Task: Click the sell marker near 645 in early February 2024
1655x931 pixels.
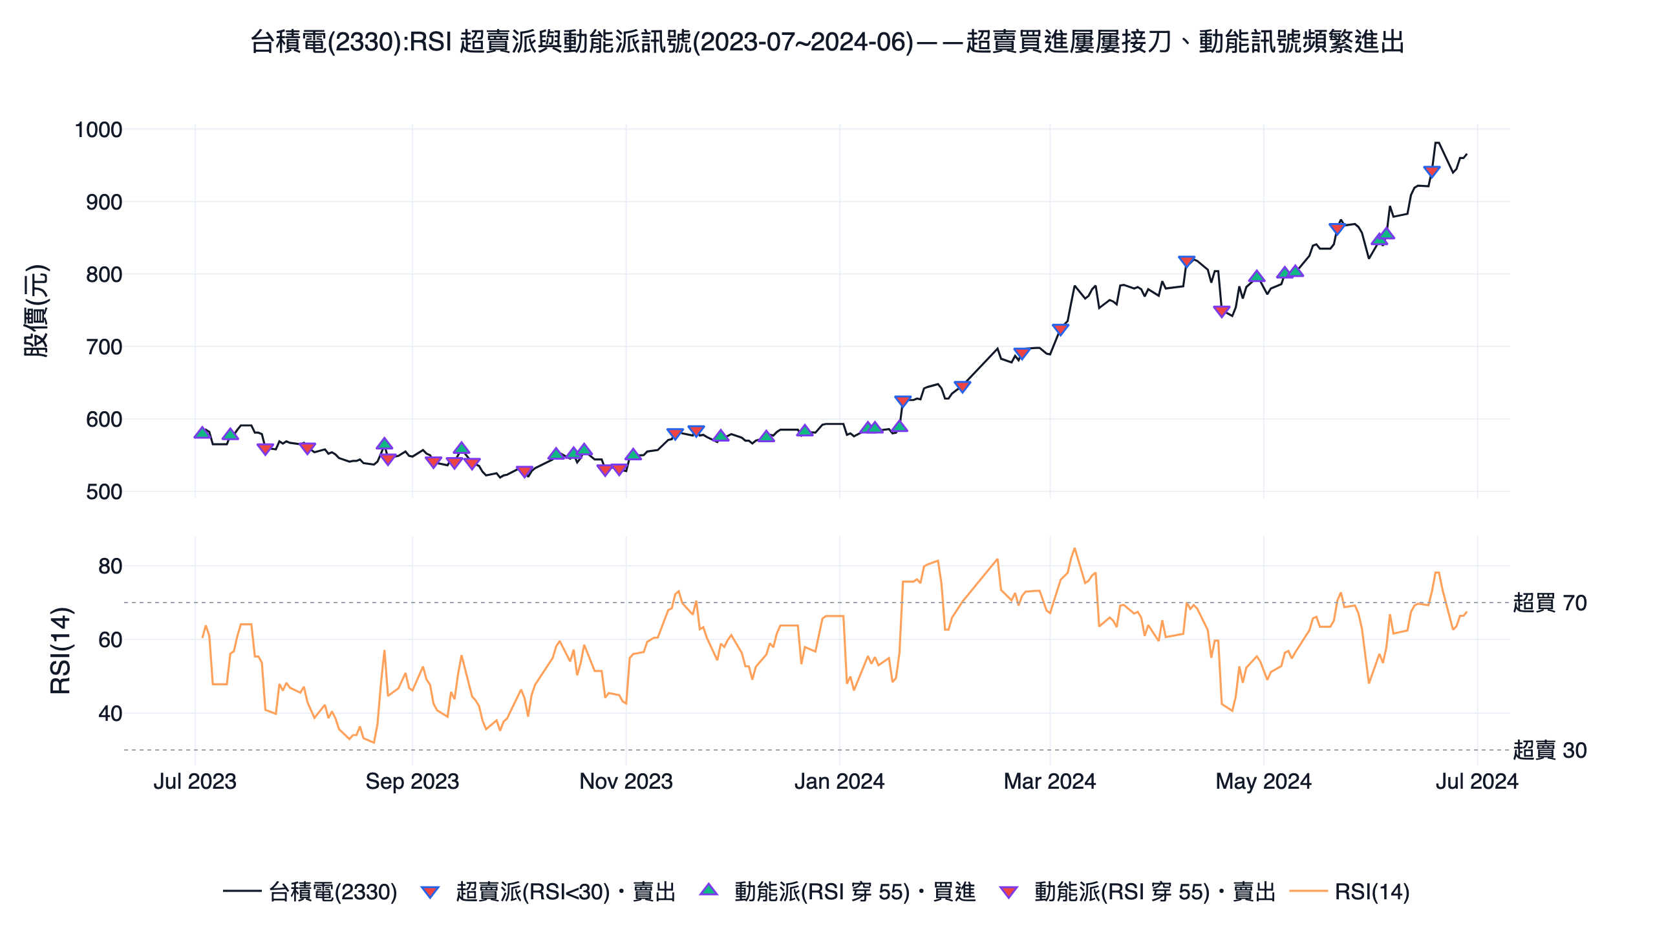Action: [962, 386]
